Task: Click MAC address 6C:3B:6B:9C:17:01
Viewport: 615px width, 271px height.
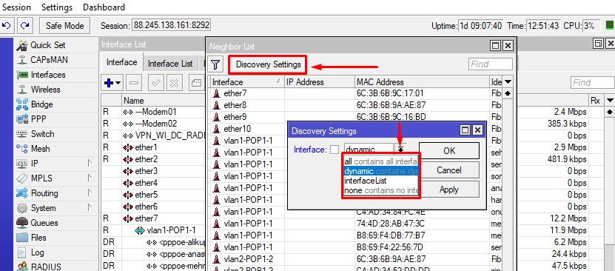Action: point(390,93)
